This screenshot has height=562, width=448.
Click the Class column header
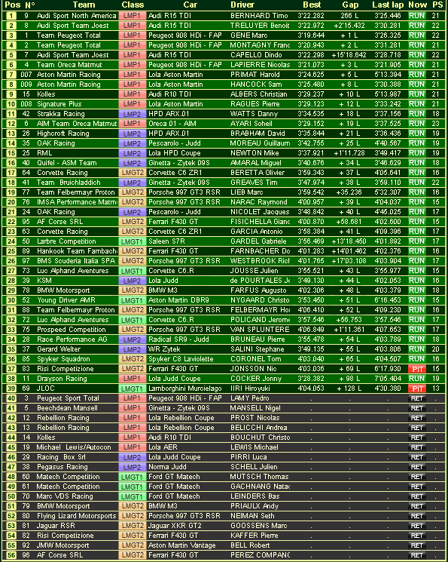pos(133,5)
